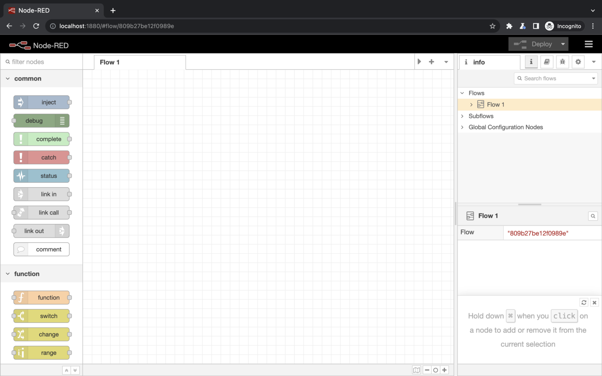This screenshot has width=602, height=376.
Task: Open the main hamburger menu
Action: (589, 44)
